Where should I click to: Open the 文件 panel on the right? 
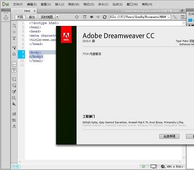coord(191,14)
